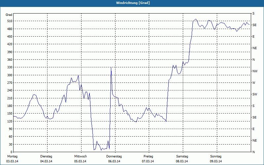Click the 60 y-axis value
The image size is (264, 165).
pyautogui.click(x=11, y=137)
